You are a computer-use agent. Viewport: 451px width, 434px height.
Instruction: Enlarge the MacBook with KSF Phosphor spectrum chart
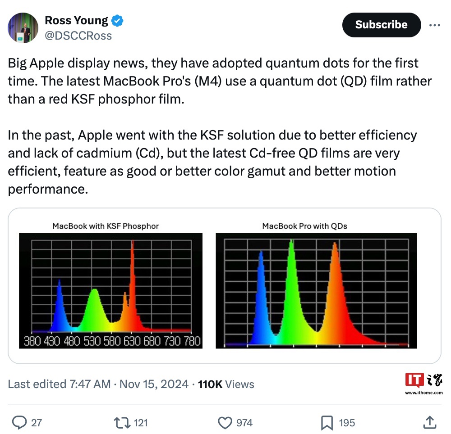click(110, 290)
